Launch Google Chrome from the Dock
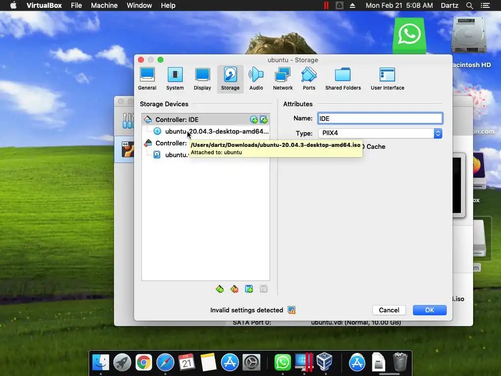The image size is (501, 376). (143, 363)
